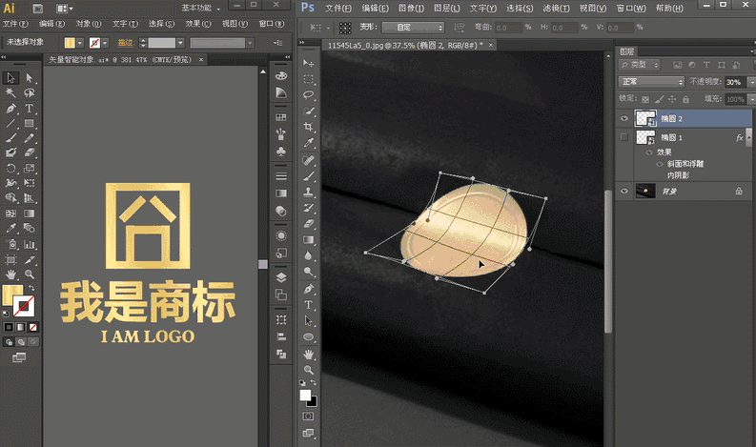Show the 椭圆 1 layer

(x=624, y=138)
